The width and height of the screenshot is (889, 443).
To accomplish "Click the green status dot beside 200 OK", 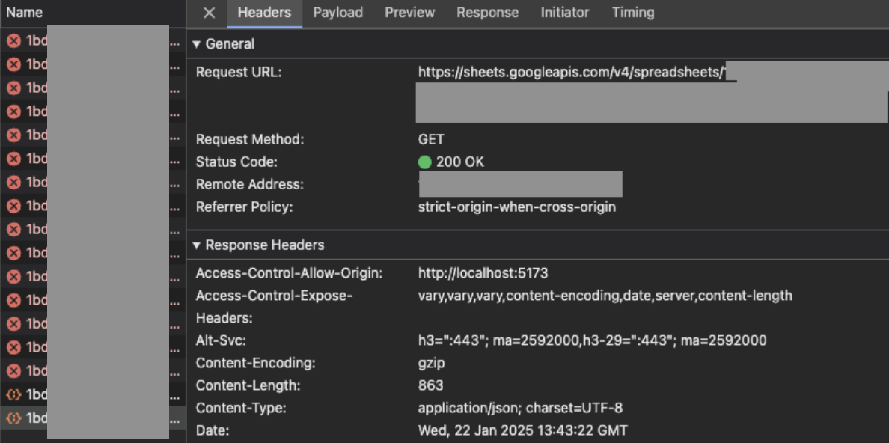I will click(424, 162).
